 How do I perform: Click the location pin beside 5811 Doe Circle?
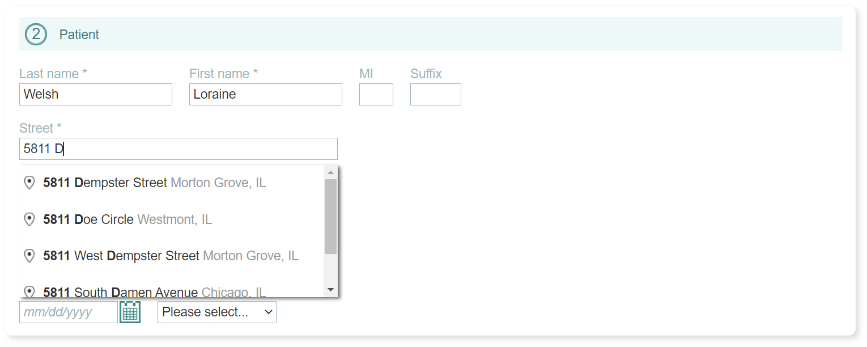pos(29,219)
